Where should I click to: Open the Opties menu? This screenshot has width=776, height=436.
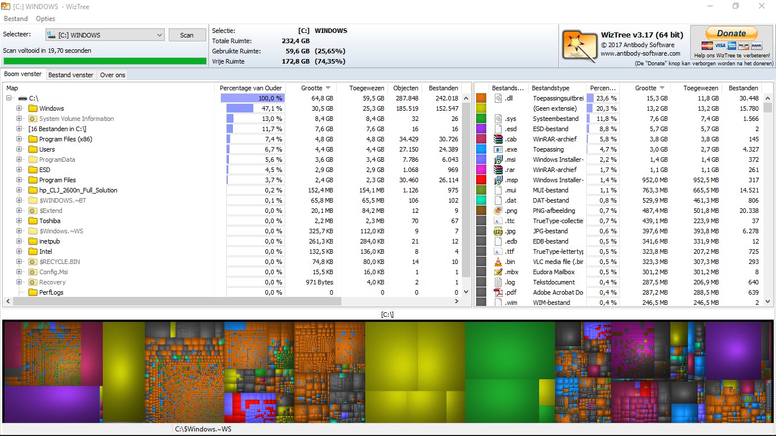tap(45, 19)
